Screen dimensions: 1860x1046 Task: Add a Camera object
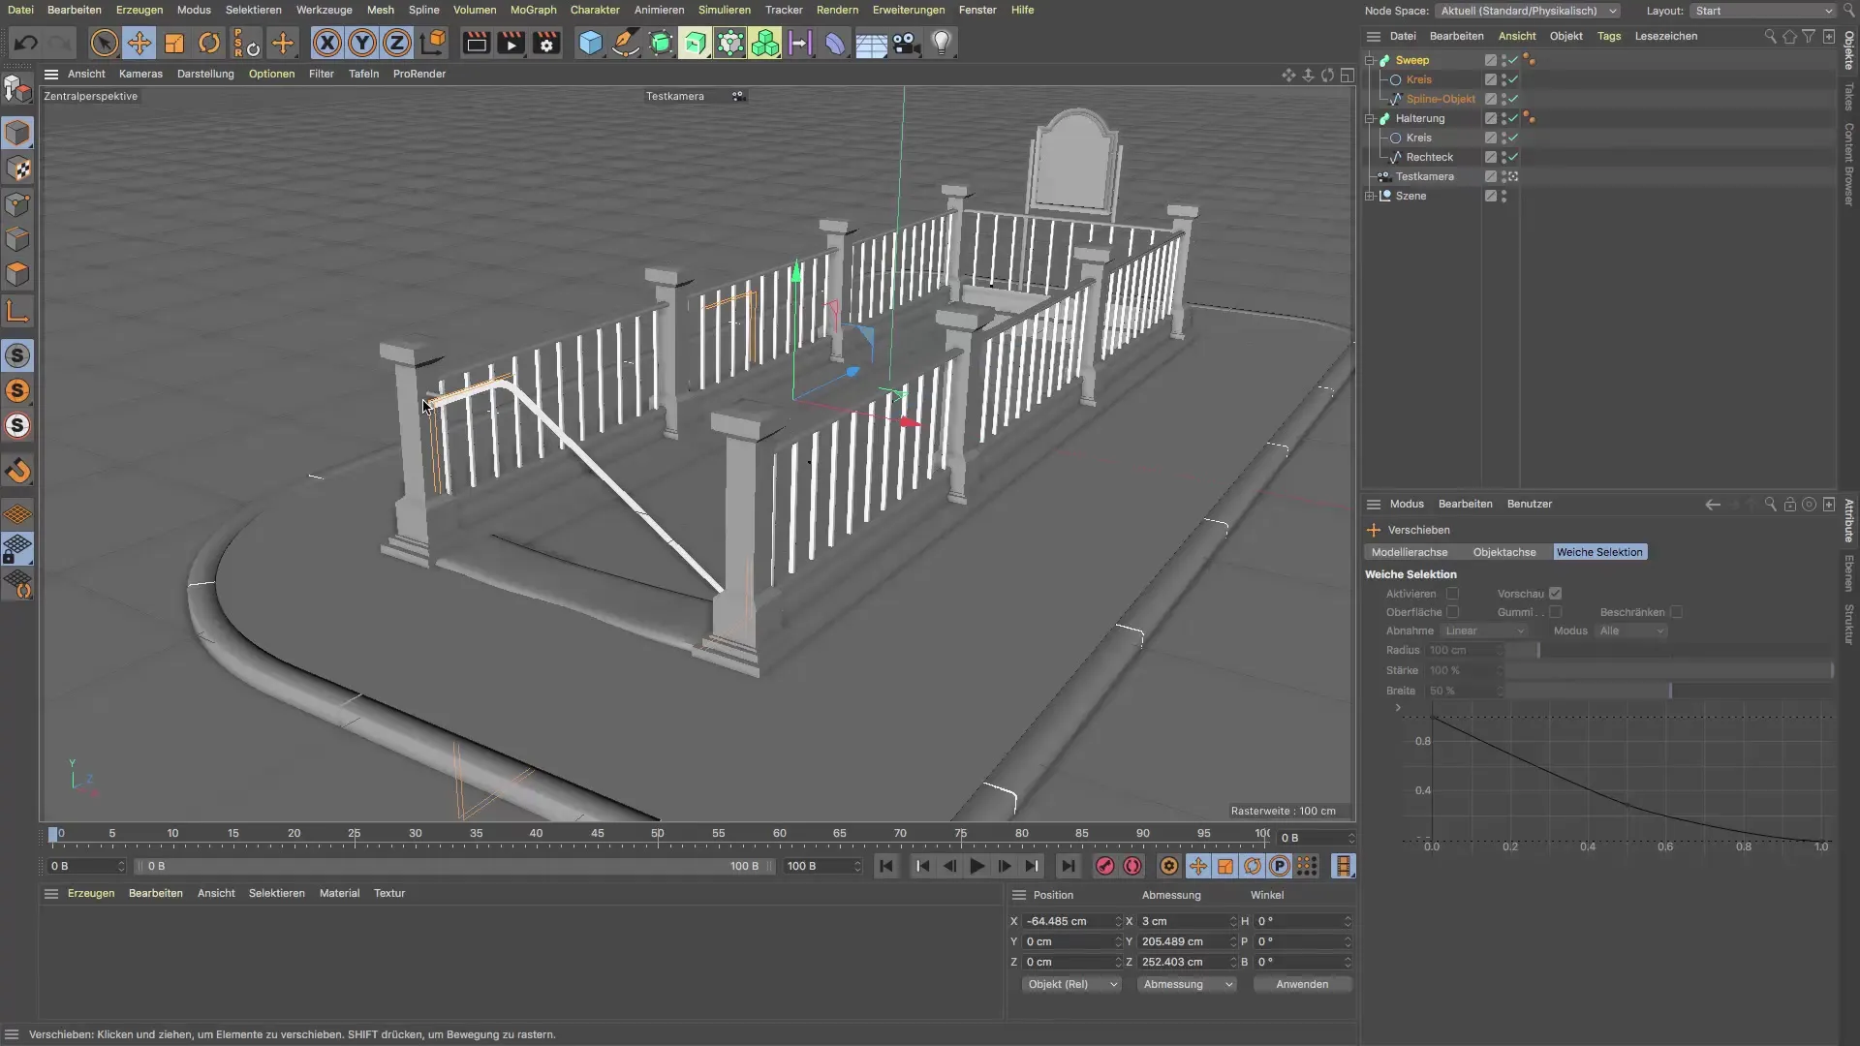(906, 43)
